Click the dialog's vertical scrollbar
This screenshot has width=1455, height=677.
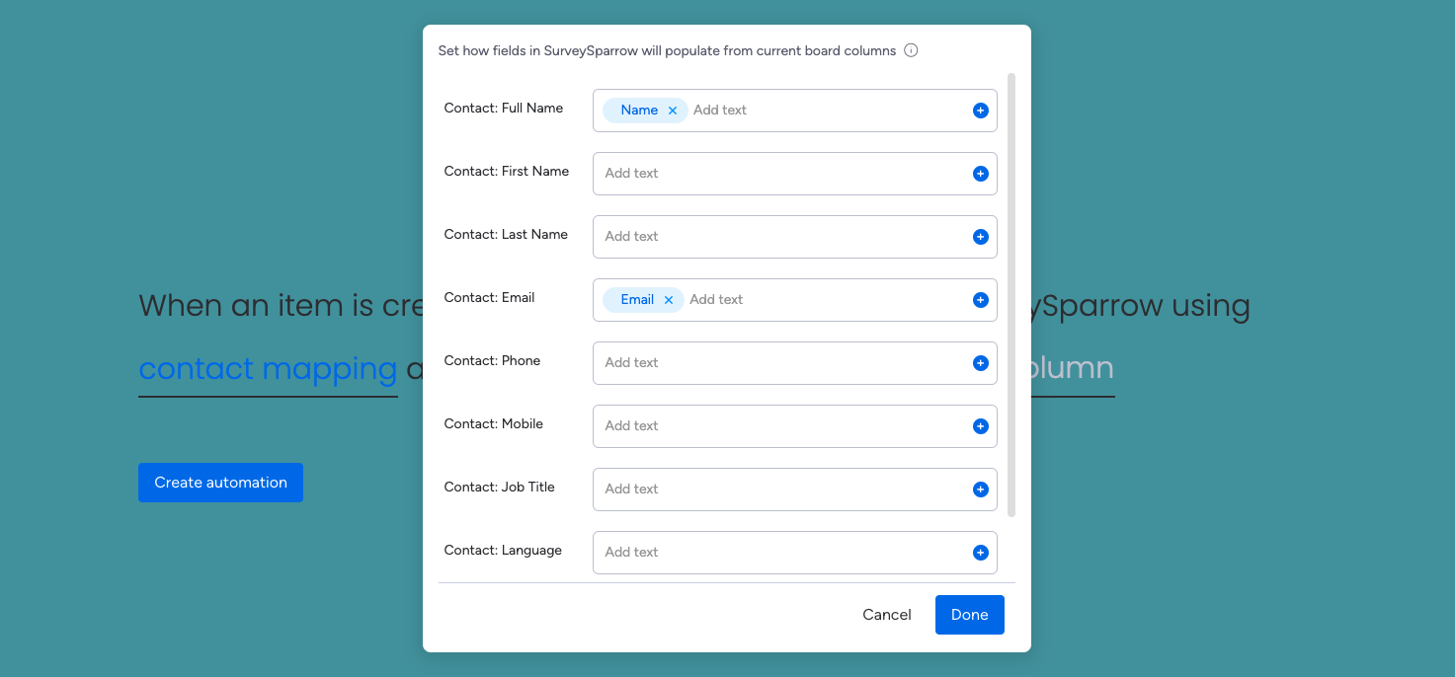[1010, 294]
